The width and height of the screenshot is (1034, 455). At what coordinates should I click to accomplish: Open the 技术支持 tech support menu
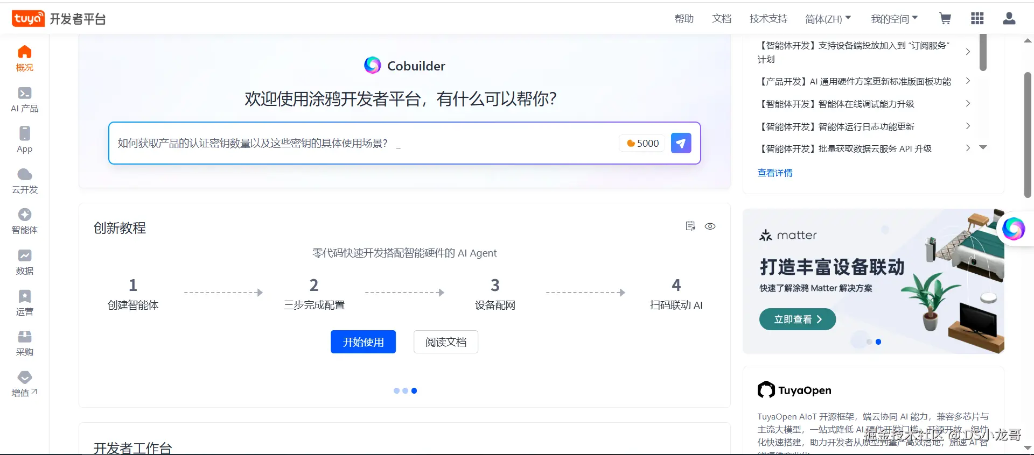pos(768,19)
